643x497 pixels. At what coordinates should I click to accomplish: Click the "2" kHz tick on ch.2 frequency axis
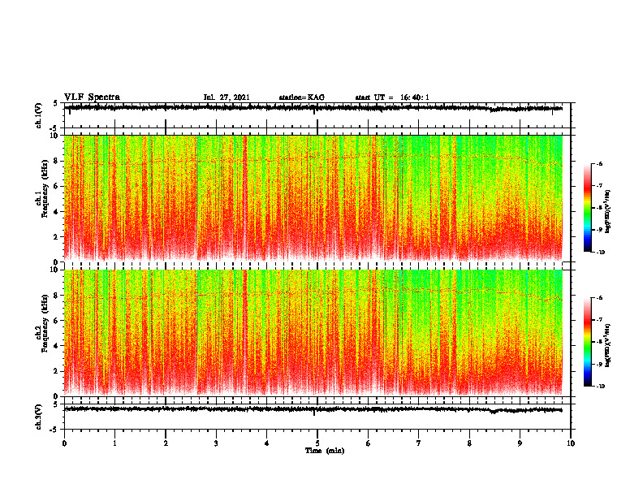point(56,371)
